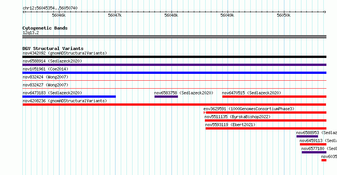Click the gray 12q13.2 cytogenetic band bar
This screenshot has width=337, height=175.
click(174, 37)
